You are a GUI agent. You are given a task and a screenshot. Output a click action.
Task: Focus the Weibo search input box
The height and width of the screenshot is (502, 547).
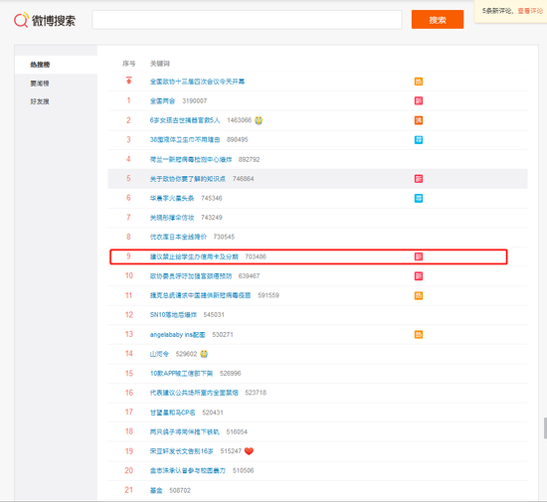[x=247, y=20]
